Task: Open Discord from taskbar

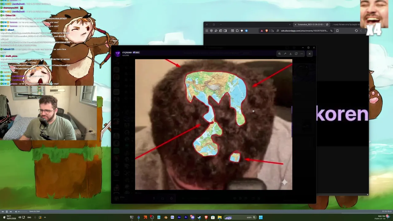Action: tap(193, 217)
